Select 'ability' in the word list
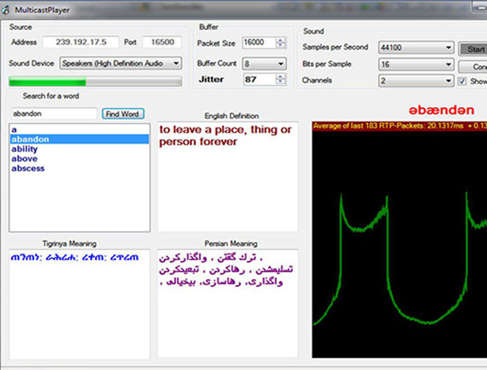Image resolution: width=487 pixels, height=370 pixels. coord(80,149)
